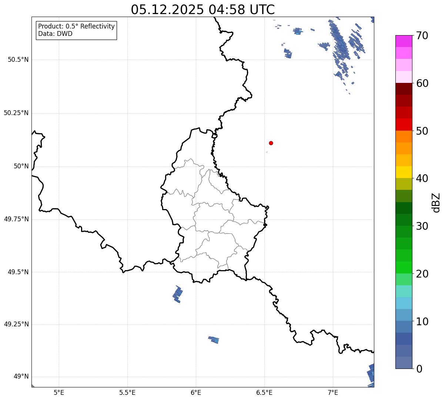Click the colorbar tick label "60"
445x400 pixels.
pos(422,83)
